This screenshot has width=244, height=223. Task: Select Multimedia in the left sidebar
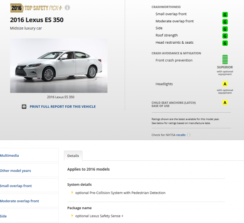[9, 156]
